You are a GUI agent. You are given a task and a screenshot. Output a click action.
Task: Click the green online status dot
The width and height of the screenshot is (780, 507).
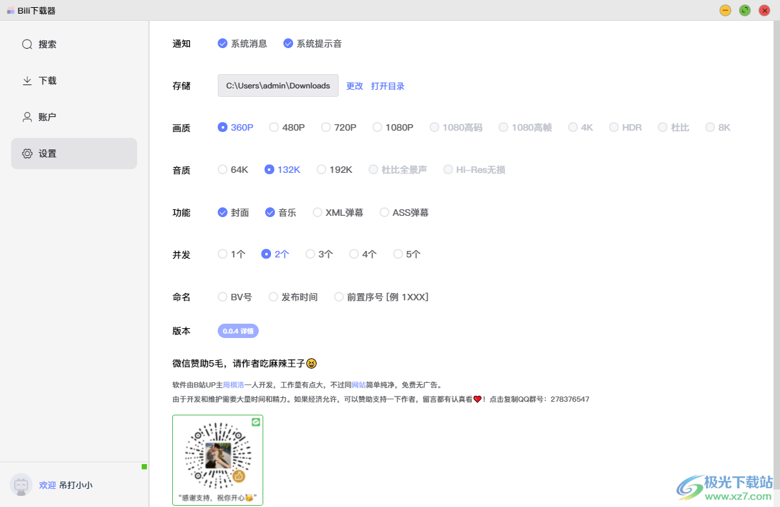[144, 467]
